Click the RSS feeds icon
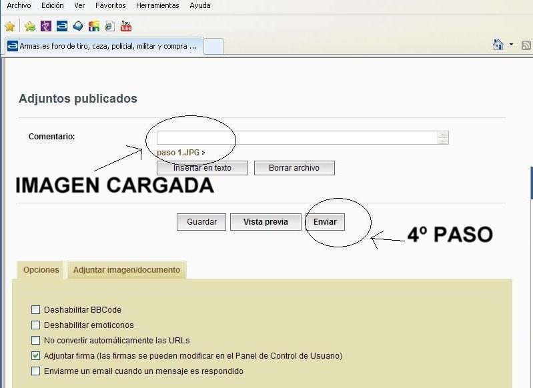Screen dimensions: 533x388 coord(526,45)
